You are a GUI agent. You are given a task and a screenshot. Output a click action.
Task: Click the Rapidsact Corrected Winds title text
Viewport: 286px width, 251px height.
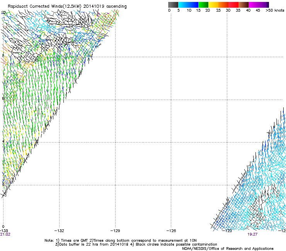pos(67,6)
